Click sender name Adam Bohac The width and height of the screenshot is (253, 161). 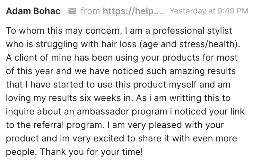(33, 11)
